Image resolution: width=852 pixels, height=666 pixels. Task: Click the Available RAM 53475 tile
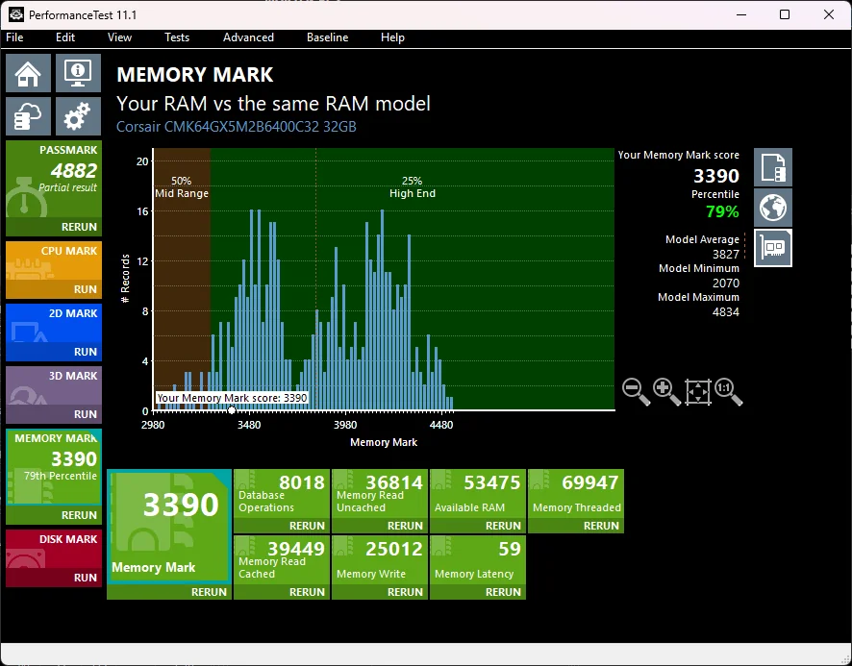(478, 494)
